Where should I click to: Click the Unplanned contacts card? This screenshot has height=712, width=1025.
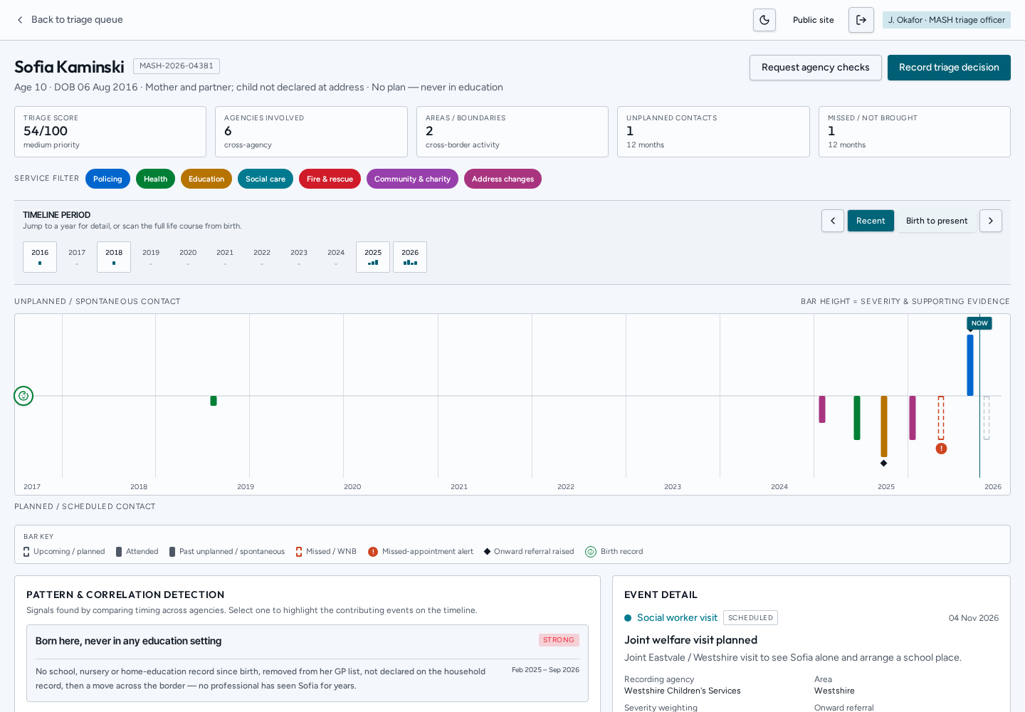(713, 132)
